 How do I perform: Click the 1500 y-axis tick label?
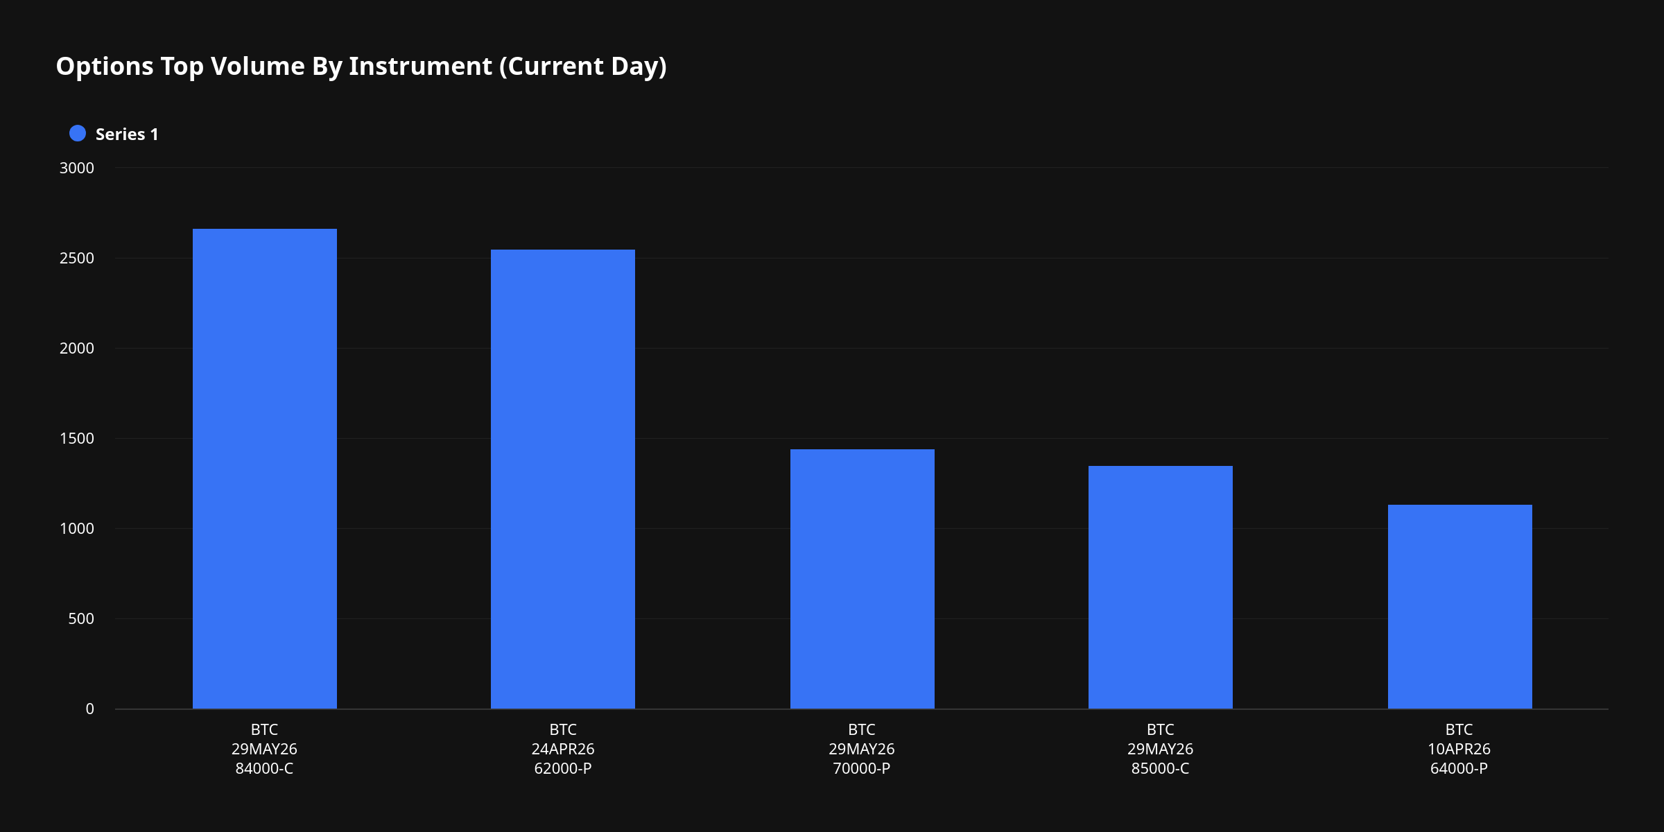(x=76, y=438)
